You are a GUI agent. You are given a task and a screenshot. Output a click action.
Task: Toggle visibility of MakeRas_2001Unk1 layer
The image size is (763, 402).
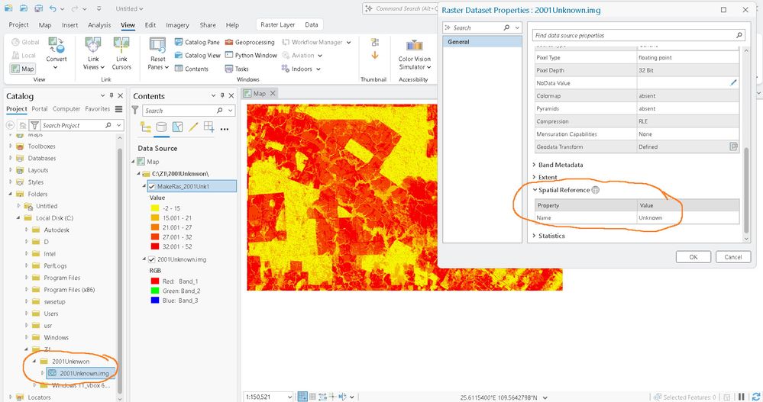point(152,186)
